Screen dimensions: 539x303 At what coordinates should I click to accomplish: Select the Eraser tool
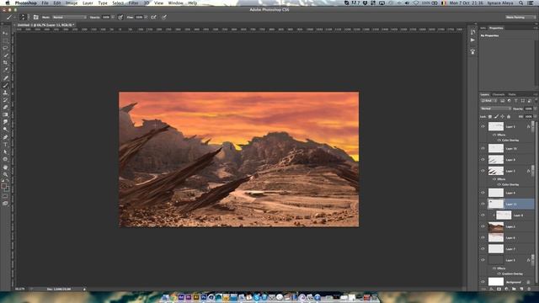(x=5, y=107)
